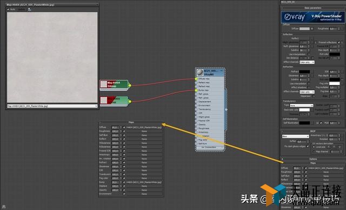
Task: Click the Diffuse map button in right panel Maps rollout
Action: click(326, 168)
